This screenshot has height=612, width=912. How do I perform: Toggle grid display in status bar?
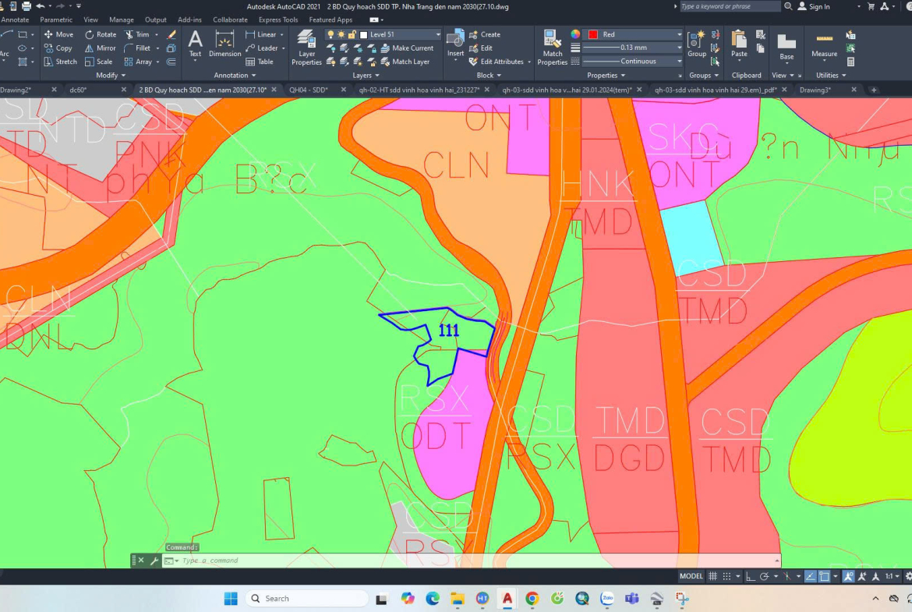point(712,576)
